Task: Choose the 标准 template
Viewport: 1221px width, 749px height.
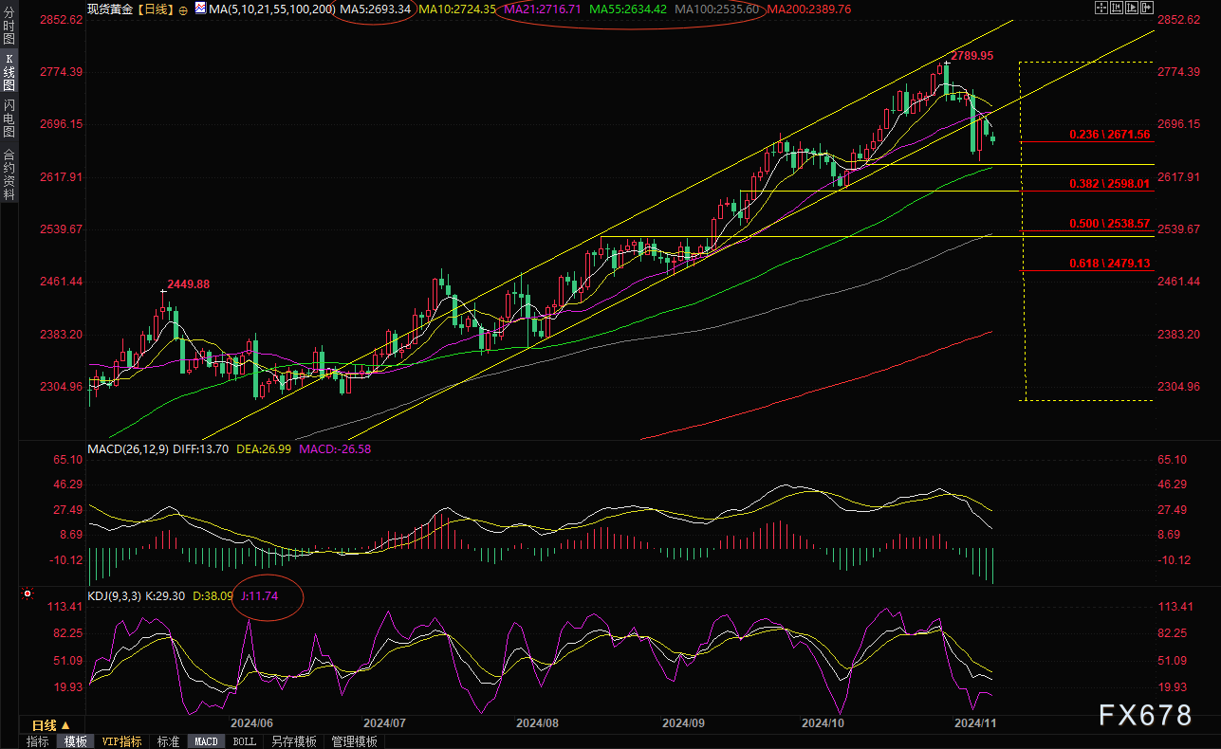Action: pos(168,741)
